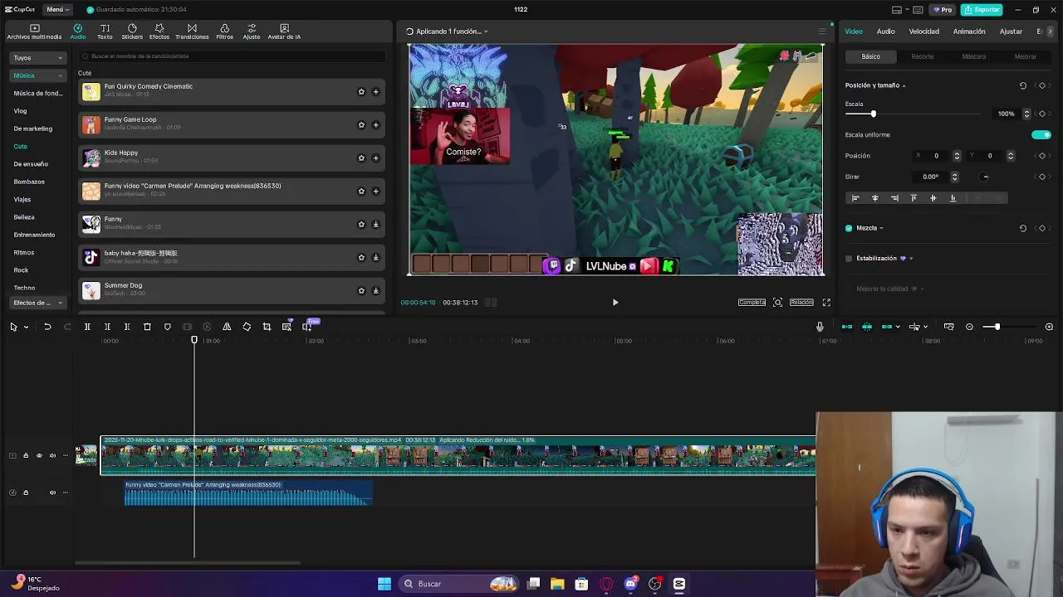Screen dimensions: 1063x597
Task: Expand the Efectos de sonido category
Action: click(x=37, y=303)
